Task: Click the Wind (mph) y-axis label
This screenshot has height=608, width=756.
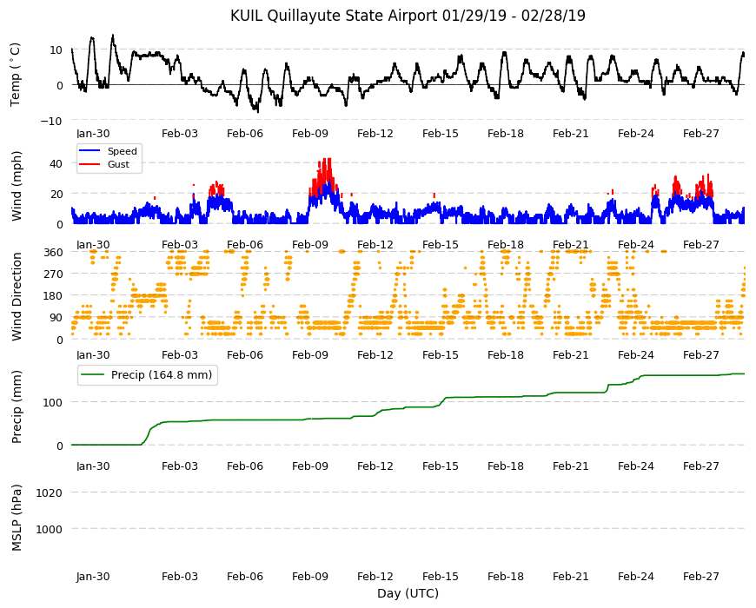Action: point(17,186)
